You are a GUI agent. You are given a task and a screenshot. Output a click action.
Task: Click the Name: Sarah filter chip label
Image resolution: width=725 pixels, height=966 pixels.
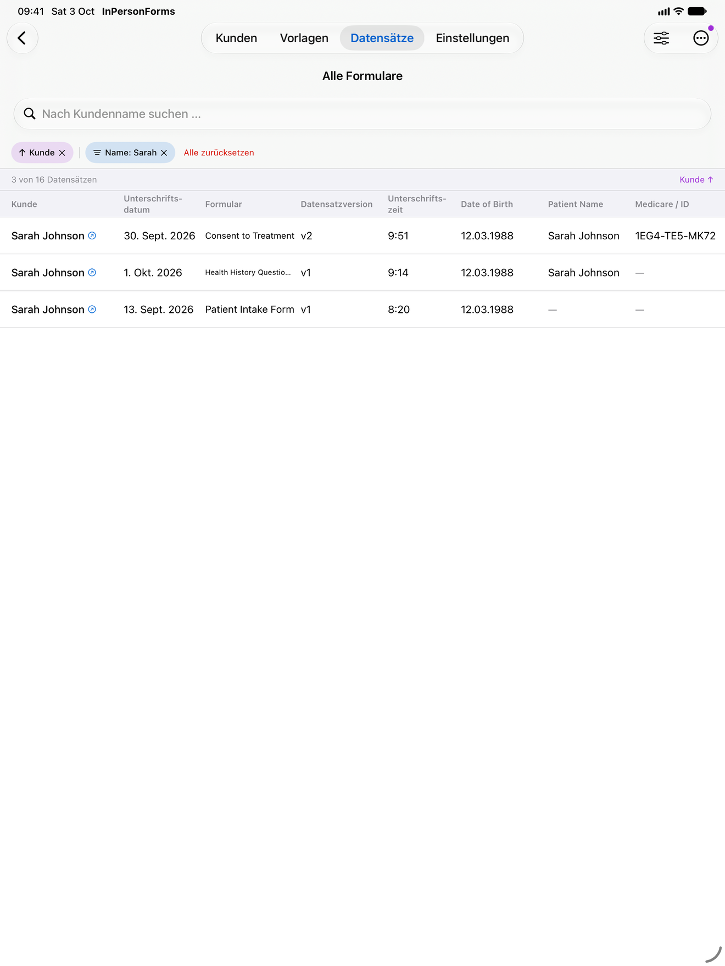(131, 153)
